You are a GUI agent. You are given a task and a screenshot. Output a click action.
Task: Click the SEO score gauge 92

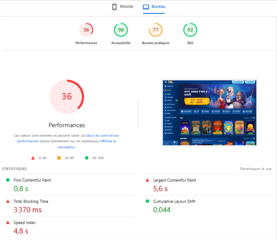(190, 30)
